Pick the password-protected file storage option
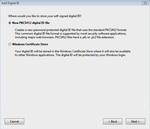The image size is (150, 129). pyautogui.click(x=10, y=23)
